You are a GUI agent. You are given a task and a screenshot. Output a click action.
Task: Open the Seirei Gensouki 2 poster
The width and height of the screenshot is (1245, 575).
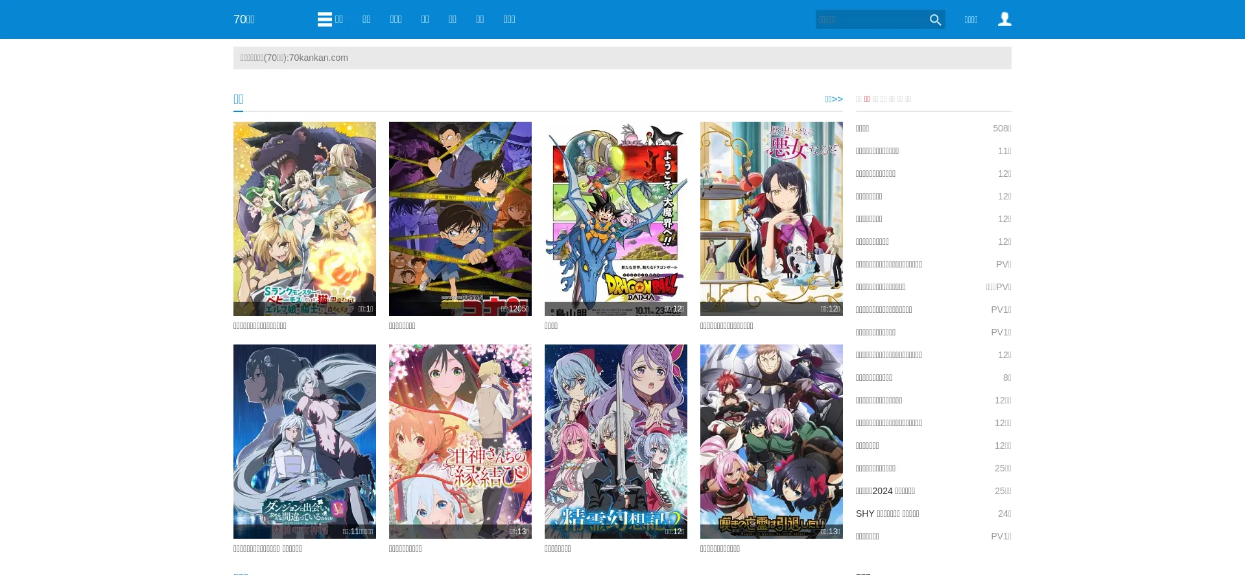tap(616, 442)
